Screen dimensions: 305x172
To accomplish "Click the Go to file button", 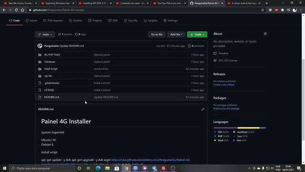I will [x=157, y=34].
